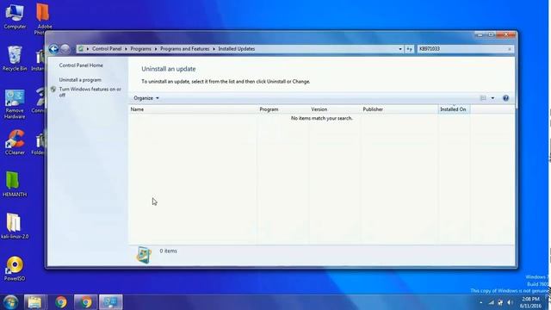Click the shield icon beside Windows features
This screenshot has width=551, height=310.
point(53,90)
